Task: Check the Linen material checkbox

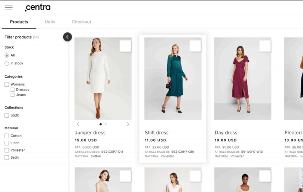Action: [x=7, y=143]
